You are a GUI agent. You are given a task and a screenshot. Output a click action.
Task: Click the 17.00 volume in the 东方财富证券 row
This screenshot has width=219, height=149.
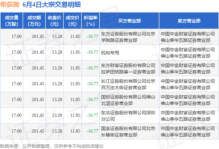(16, 68)
